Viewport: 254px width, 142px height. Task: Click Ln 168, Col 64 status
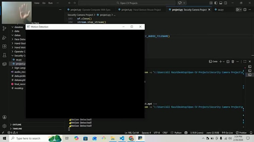click(132, 133)
